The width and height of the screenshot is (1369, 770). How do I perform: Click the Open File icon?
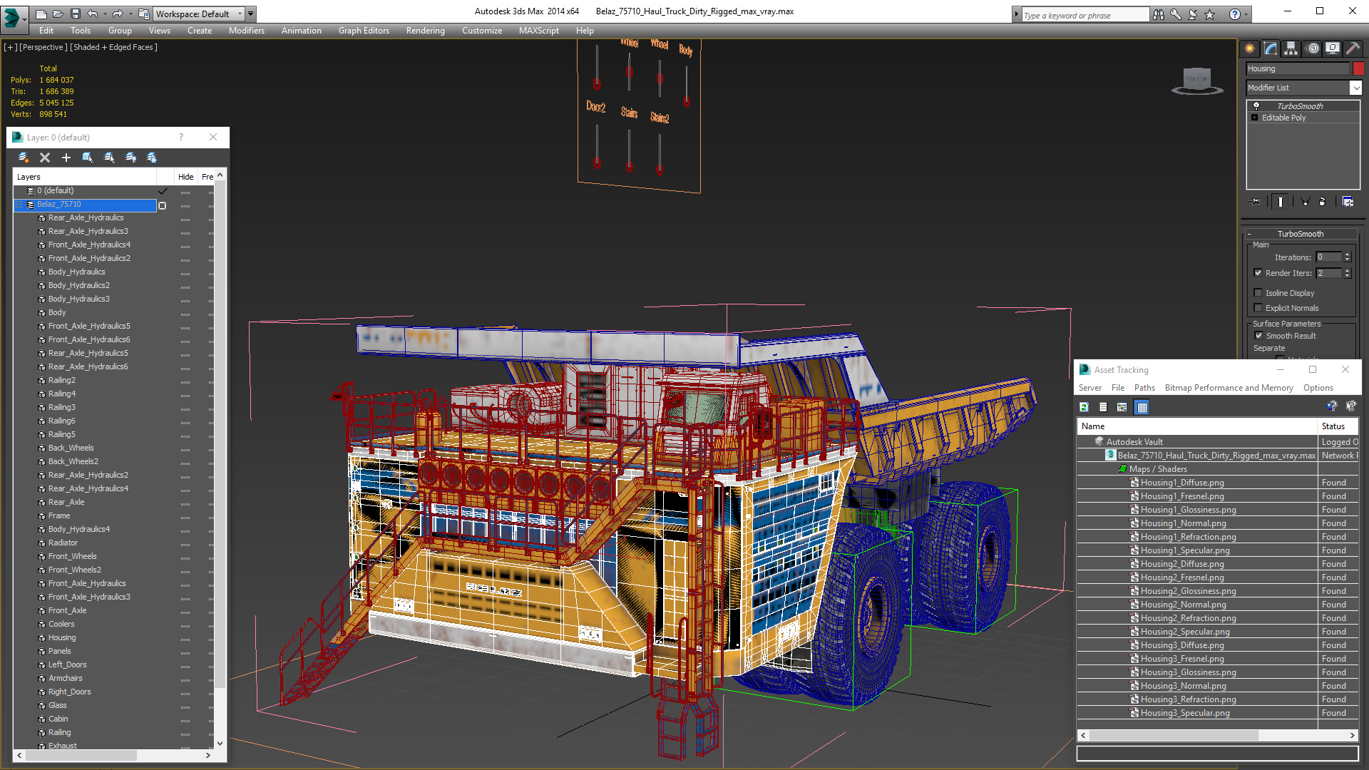[x=58, y=14]
